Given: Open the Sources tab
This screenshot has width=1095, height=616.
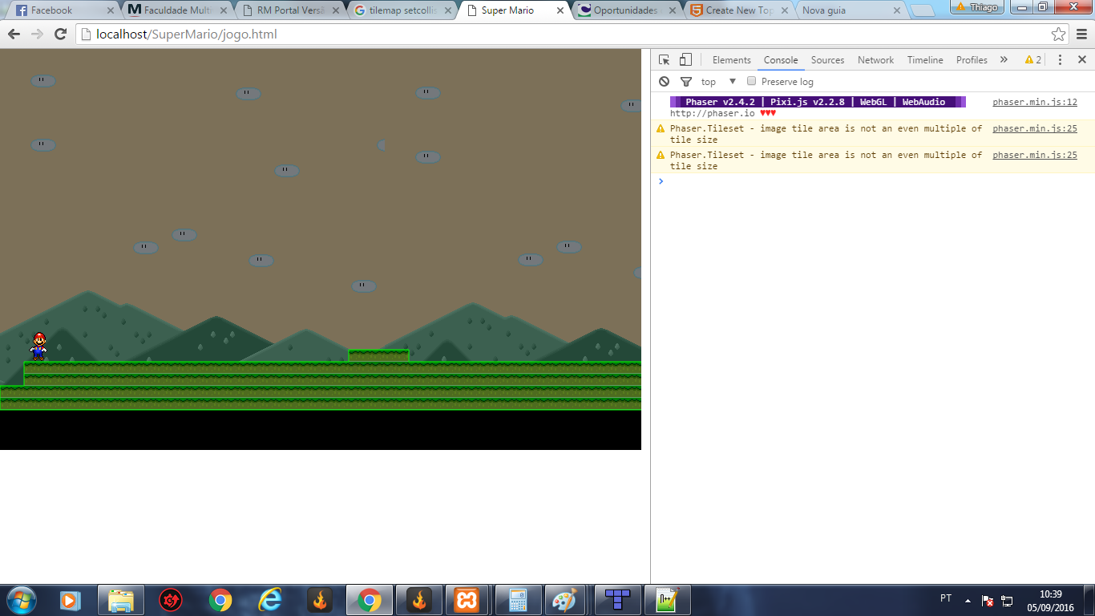Looking at the screenshot, I should (827, 60).
